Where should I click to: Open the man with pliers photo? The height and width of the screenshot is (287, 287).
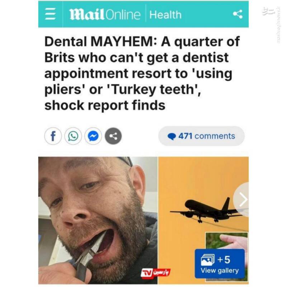click(98, 221)
